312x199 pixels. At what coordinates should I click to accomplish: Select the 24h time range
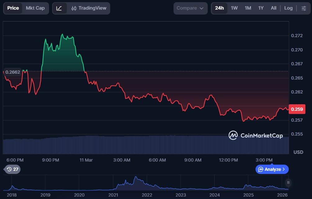pyautogui.click(x=219, y=8)
